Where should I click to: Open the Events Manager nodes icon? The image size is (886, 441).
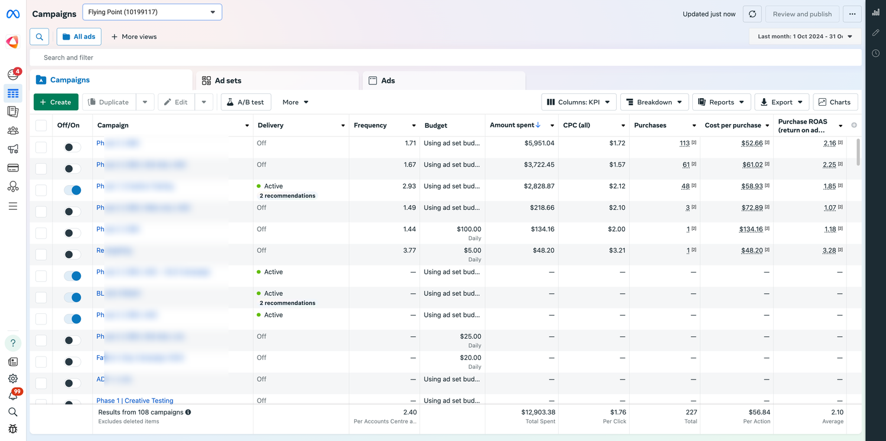[x=13, y=187]
